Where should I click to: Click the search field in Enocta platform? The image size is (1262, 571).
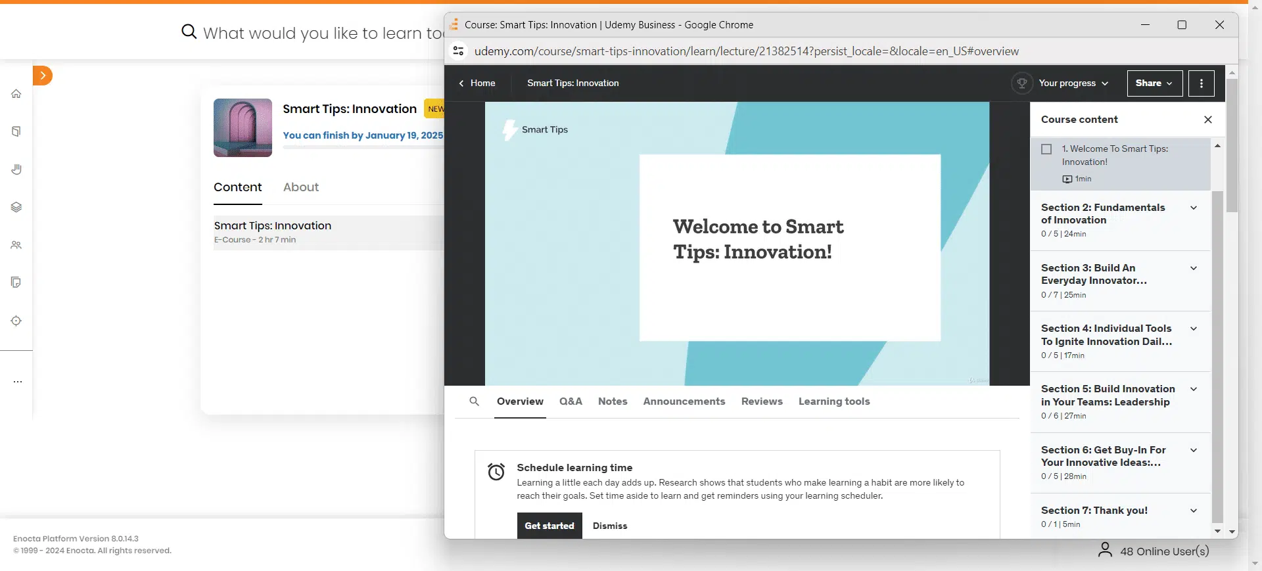click(x=323, y=32)
